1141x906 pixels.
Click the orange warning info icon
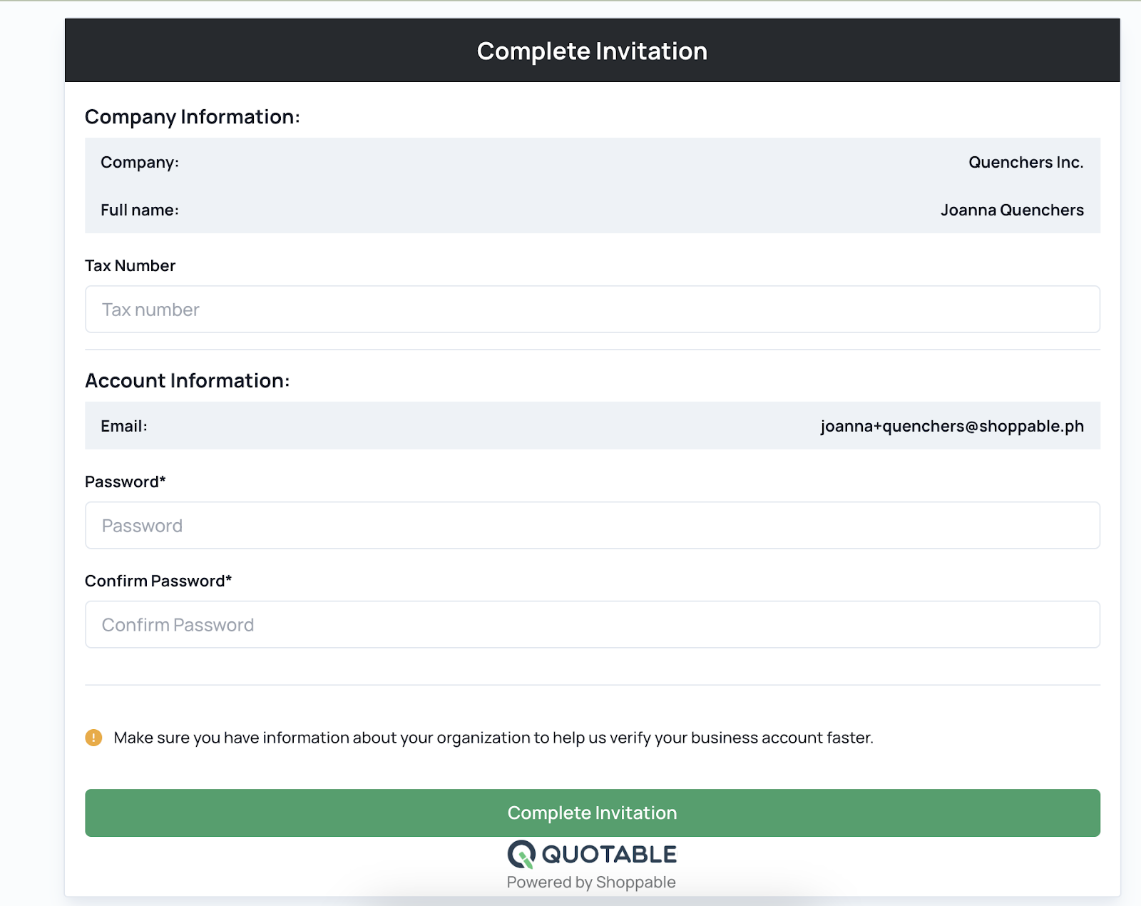click(x=93, y=738)
